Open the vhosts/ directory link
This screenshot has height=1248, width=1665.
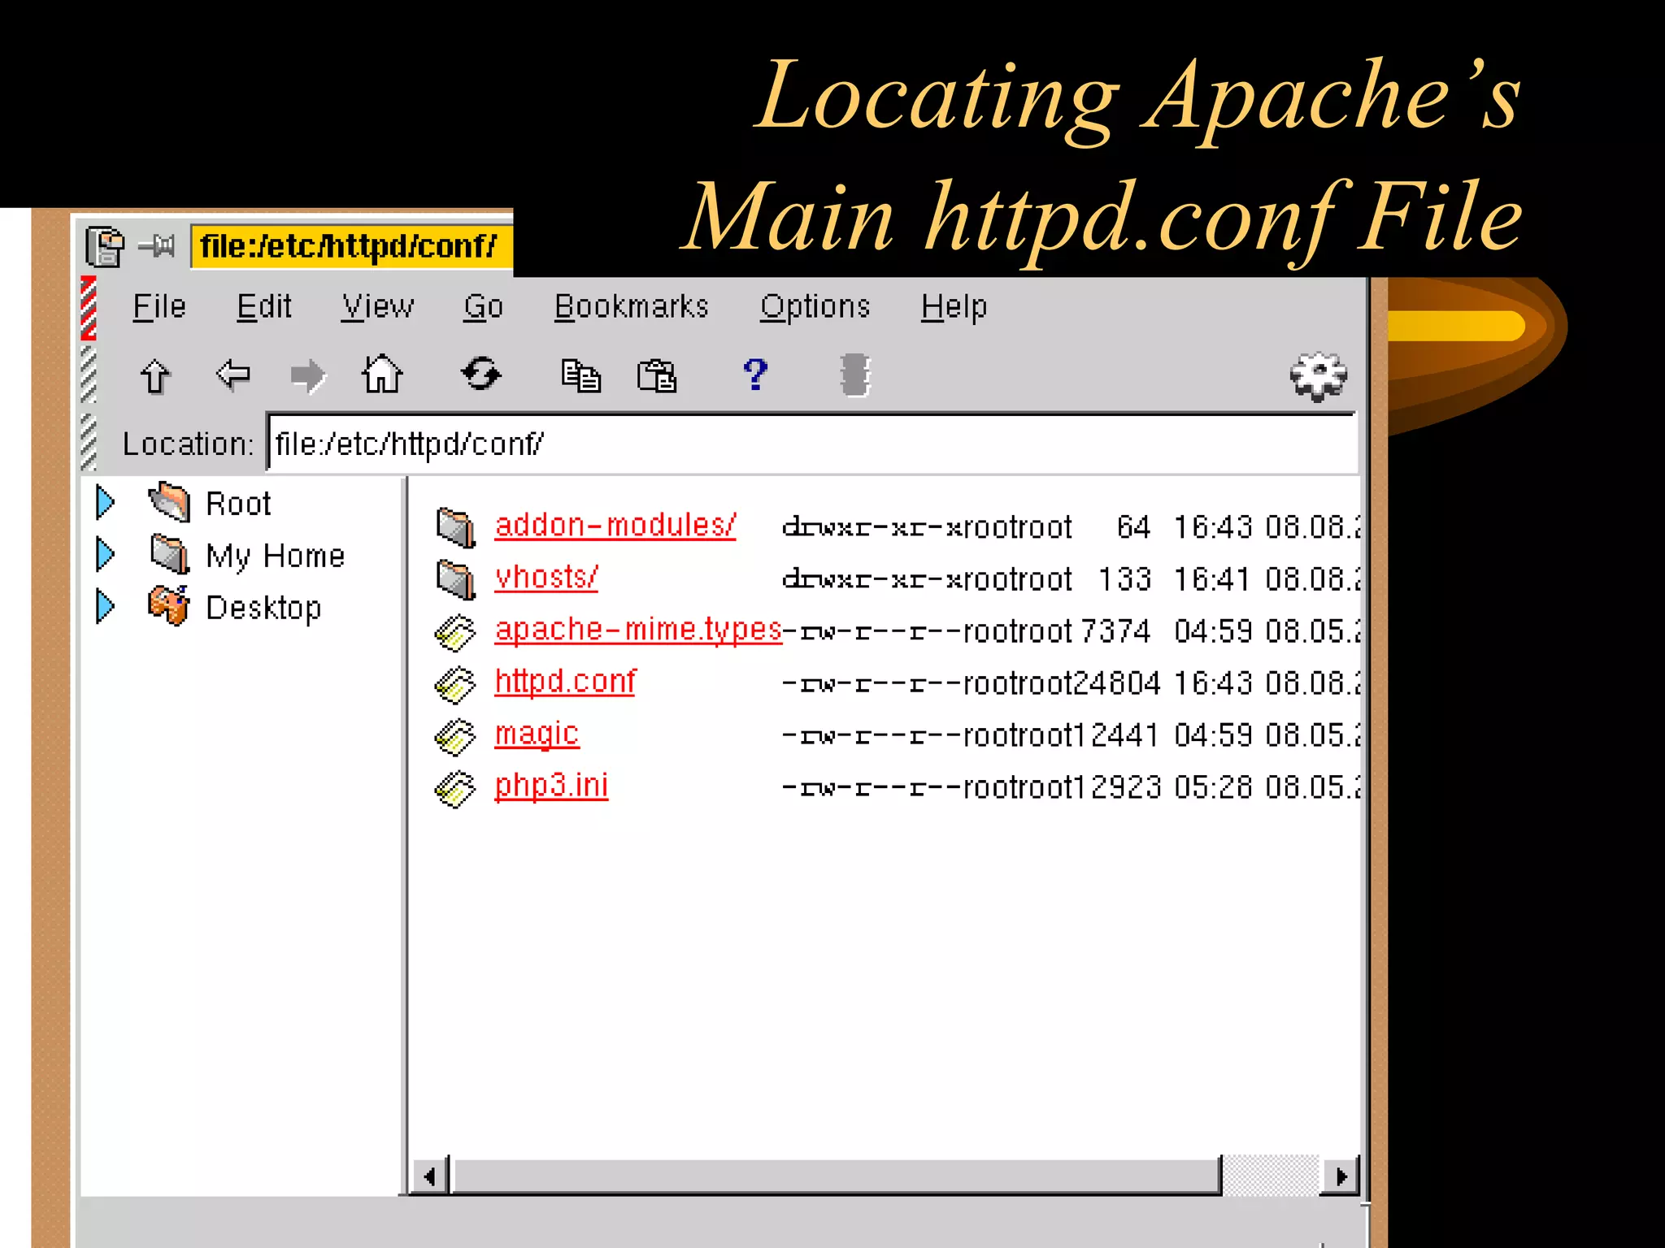point(546,578)
